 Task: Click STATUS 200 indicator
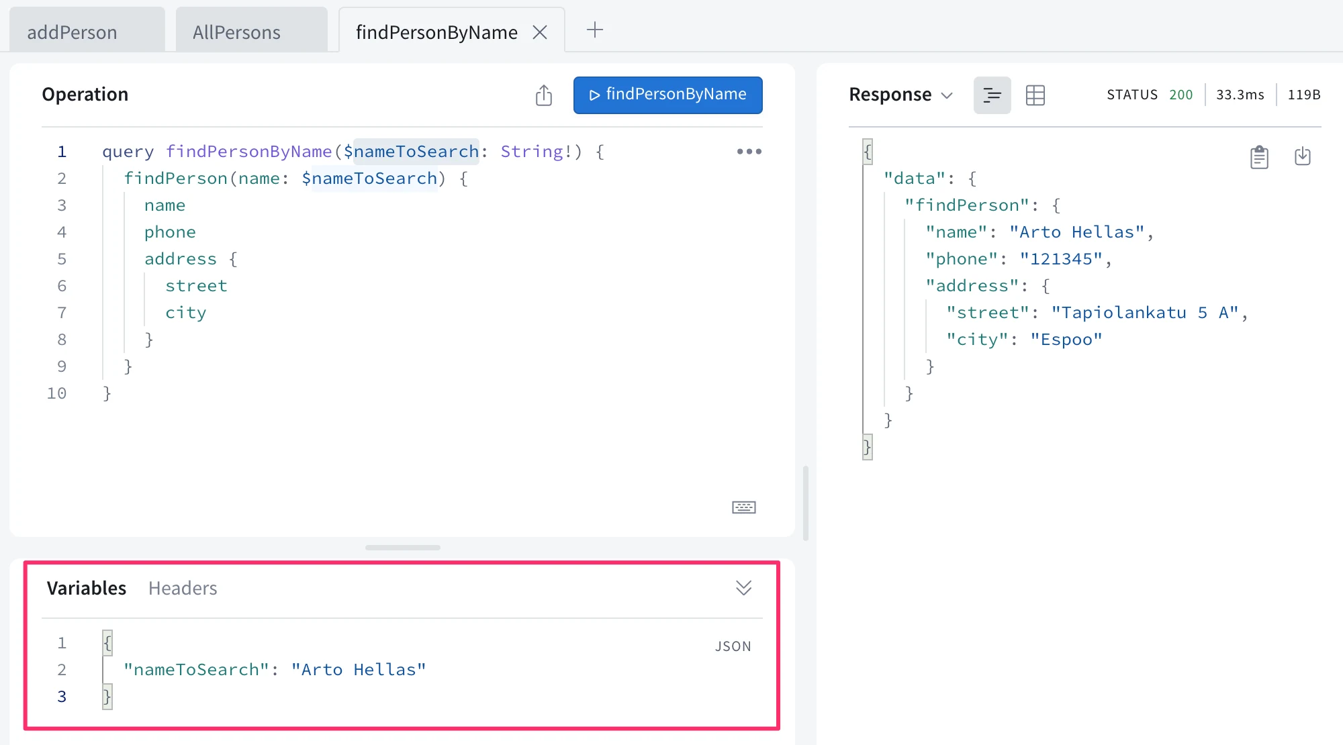point(1150,95)
